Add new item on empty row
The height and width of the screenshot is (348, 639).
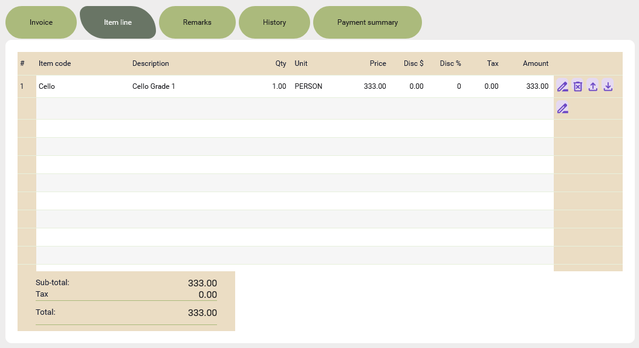point(562,108)
